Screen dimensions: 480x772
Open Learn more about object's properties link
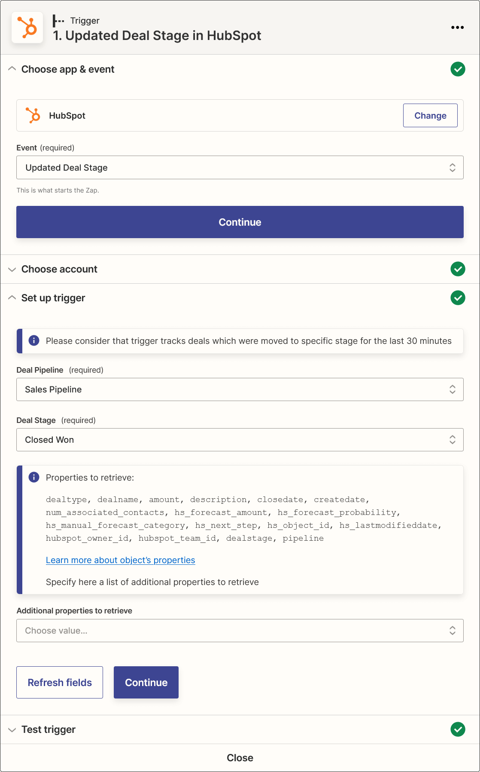[x=121, y=560]
